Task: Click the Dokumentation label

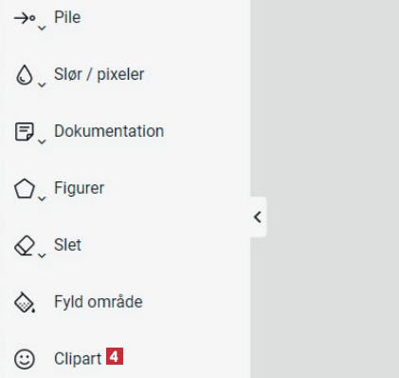Action: point(109,131)
